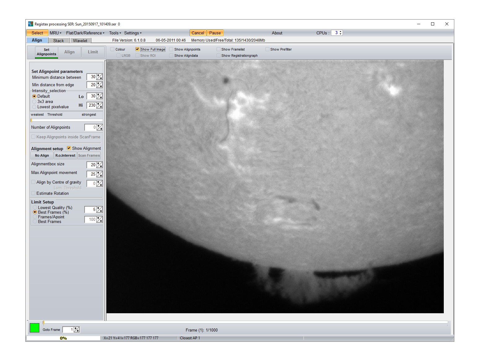This screenshot has width=480, height=361.
Task: Click the Align step button
Action: (x=69, y=52)
